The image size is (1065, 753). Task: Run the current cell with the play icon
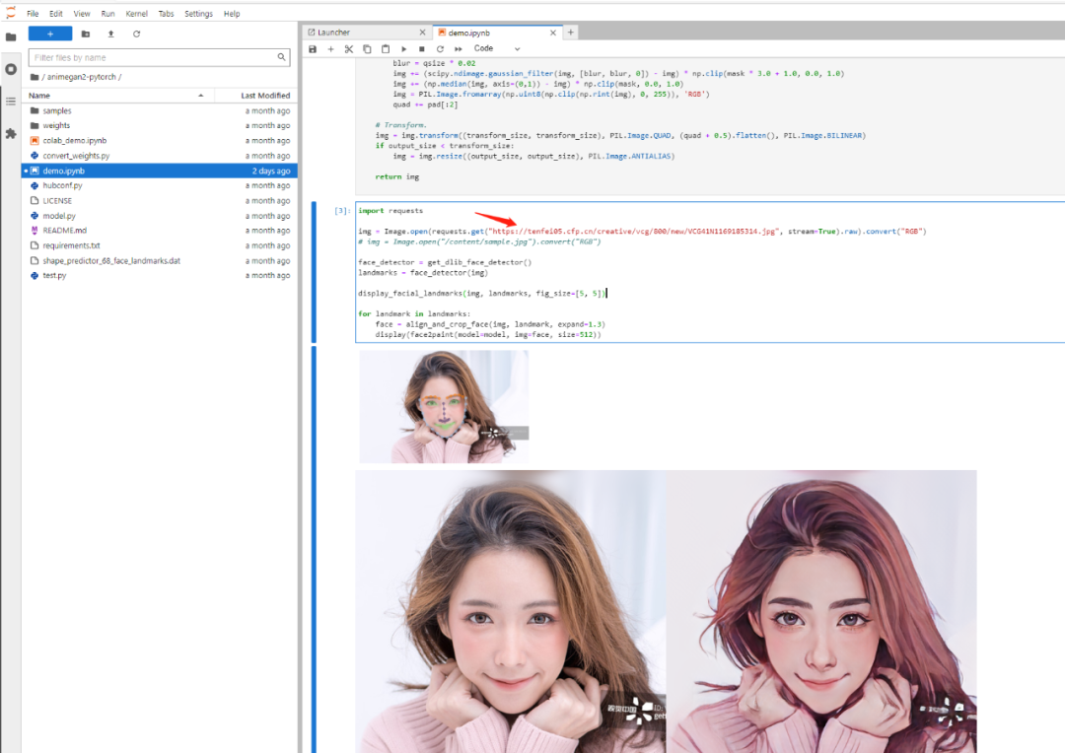click(x=403, y=48)
